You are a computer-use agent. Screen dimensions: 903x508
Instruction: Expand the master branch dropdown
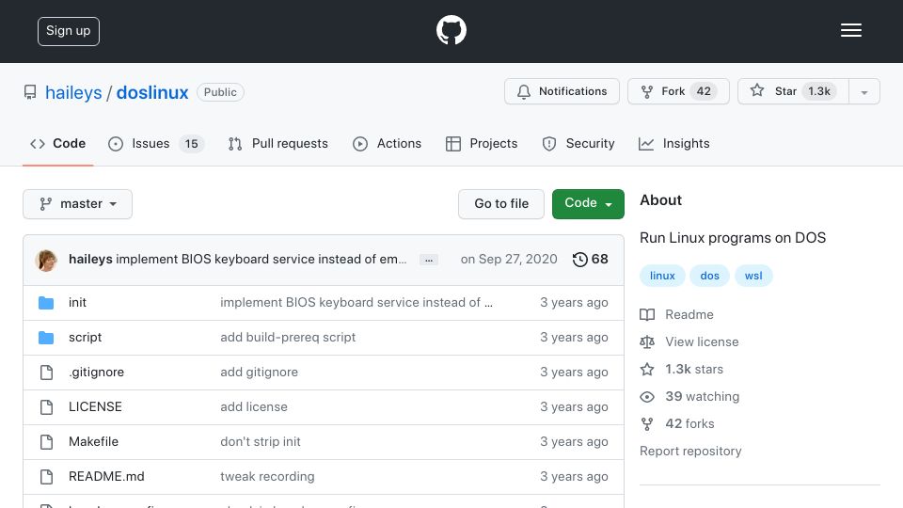(78, 204)
